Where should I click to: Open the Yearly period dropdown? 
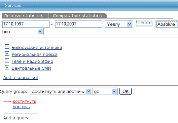(119, 24)
